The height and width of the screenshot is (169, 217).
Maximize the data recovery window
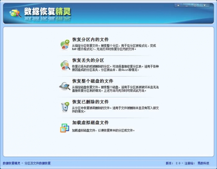tap(195, 5)
